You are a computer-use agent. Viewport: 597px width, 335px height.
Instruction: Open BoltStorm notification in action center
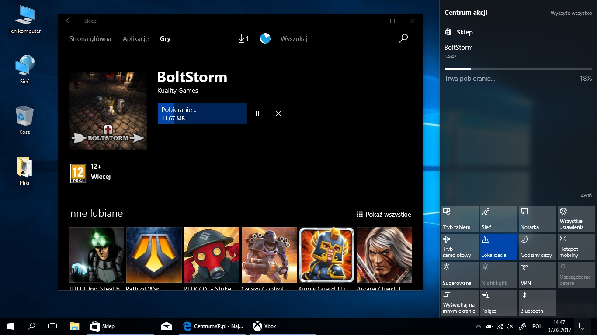[518, 64]
